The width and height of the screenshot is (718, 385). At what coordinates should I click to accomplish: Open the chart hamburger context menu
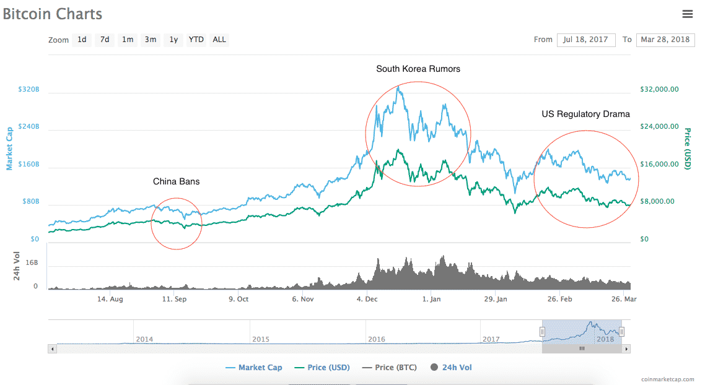click(x=687, y=14)
